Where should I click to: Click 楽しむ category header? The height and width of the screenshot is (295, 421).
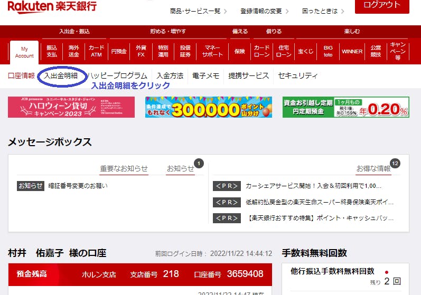352,31
